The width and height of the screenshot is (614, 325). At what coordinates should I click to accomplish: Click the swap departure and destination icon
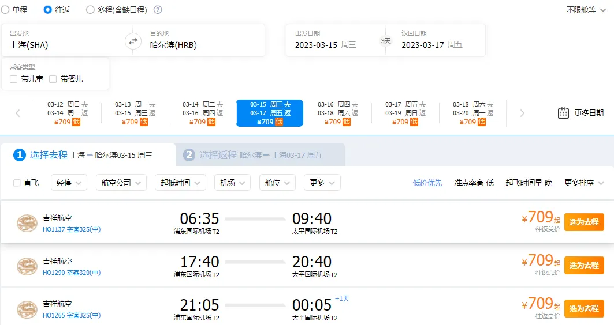[x=133, y=41]
